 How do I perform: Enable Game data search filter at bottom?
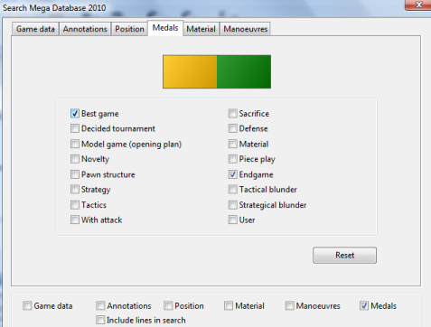pyautogui.click(x=27, y=306)
